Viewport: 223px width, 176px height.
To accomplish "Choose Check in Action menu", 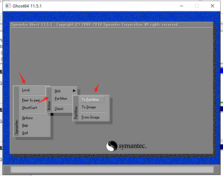I will click(x=59, y=109).
